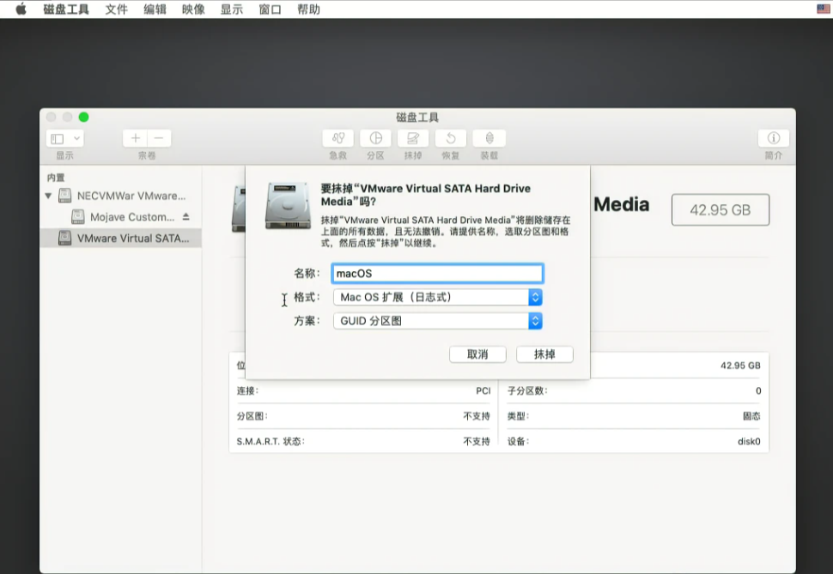Click the First Aid (急救) toolbar icon
Viewport: 833px width, 574px height.
coord(337,139)
